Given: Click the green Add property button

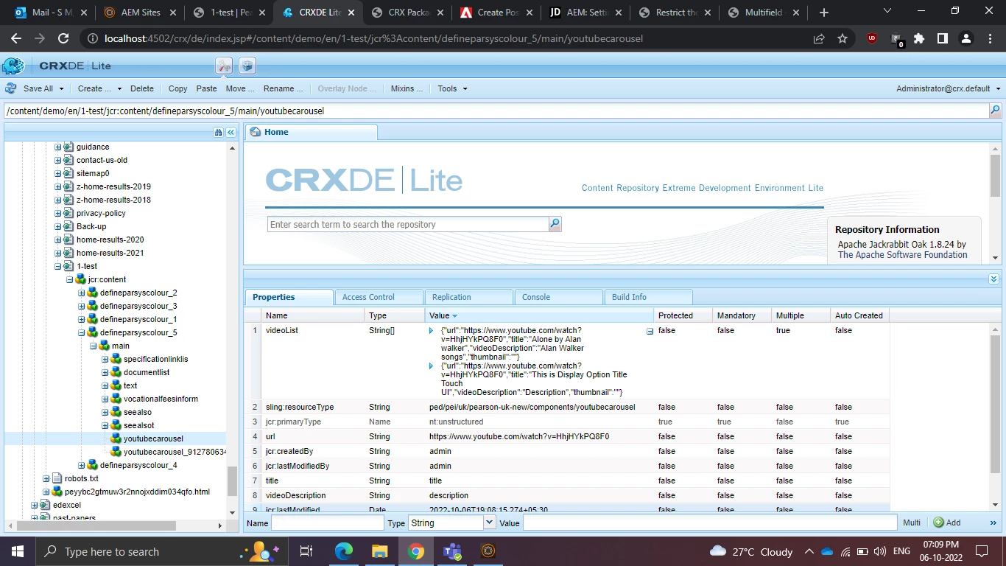Looking at the screenshot, I should (x=947, y=523).
